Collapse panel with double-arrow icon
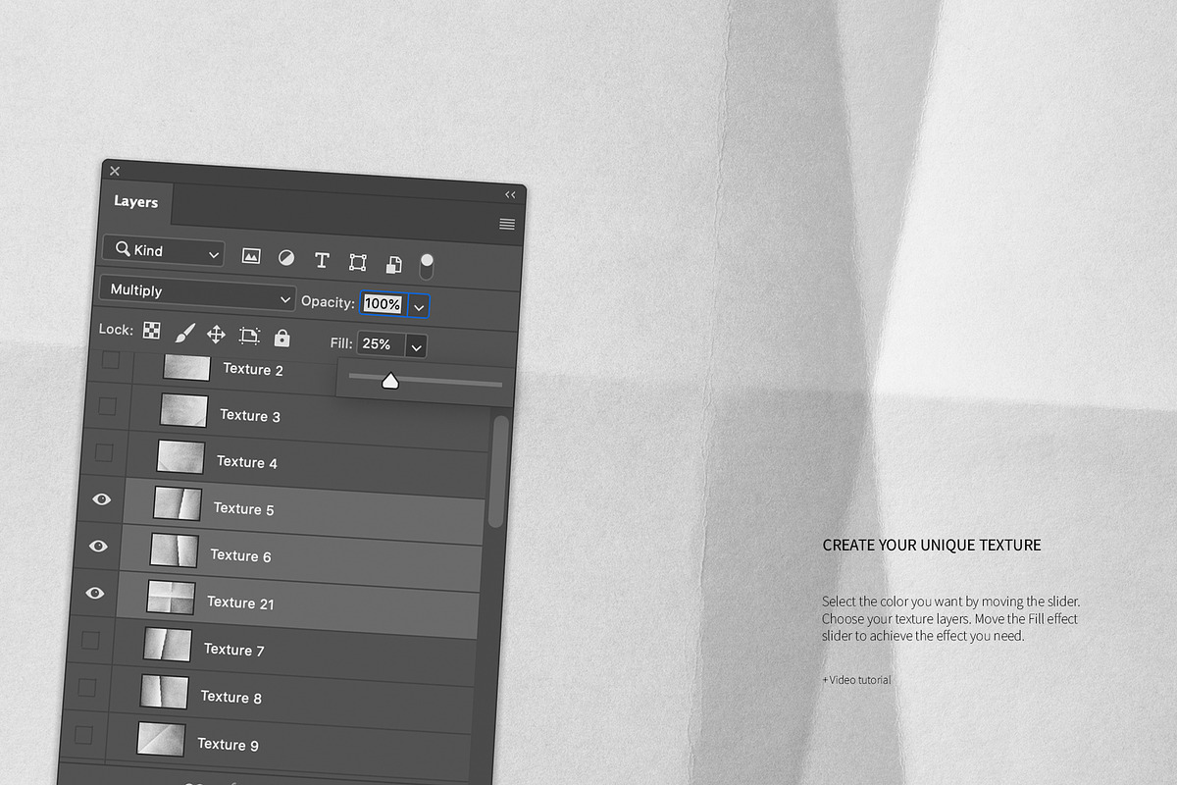1177x785 pixels. [510, 194]
